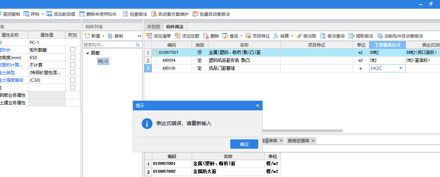
Task: Open the 新建 dropdown arrow
Action: tap(104, 36)
